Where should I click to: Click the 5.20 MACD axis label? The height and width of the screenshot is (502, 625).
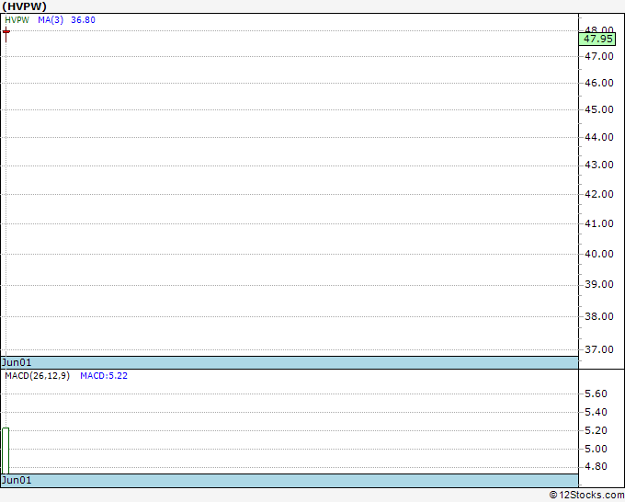tap(596, 430)
